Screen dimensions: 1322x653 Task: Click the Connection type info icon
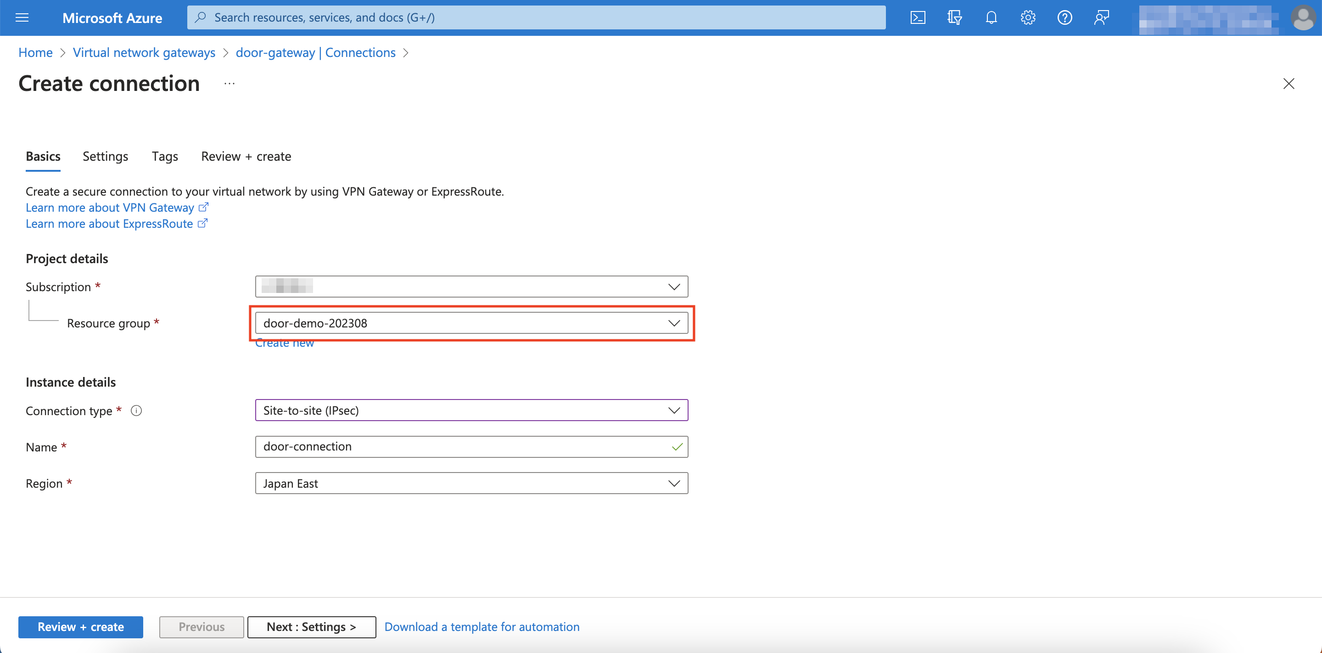coord(136,411)
